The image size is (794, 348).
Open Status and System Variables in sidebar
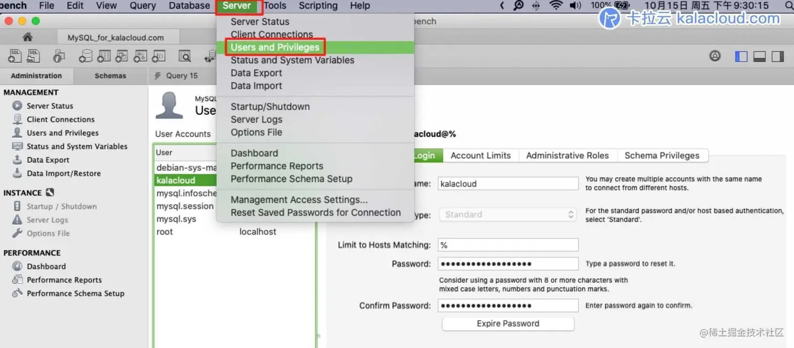click(77, 146)
